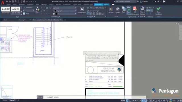Screen dimensions: 182x102
Task: Open the Justification tool
Action: click(82, 10)
